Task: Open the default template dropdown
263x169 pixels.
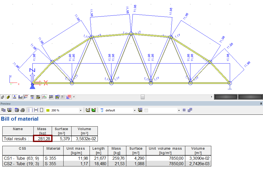Action: (x=134, y=110)
